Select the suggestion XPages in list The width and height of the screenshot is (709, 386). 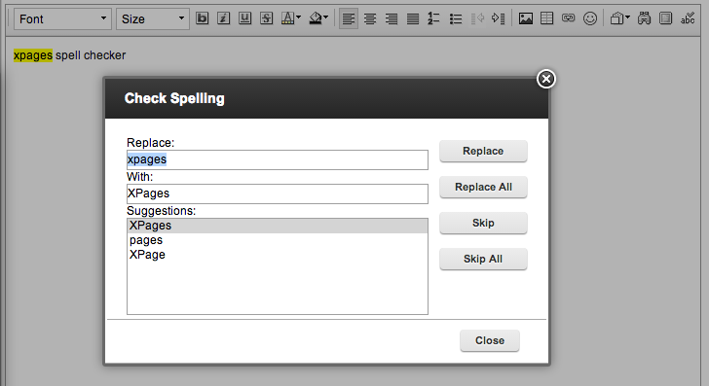(x=278, y=226)
